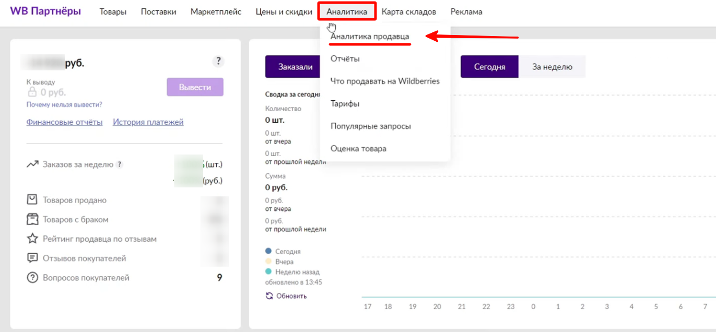Open the Товары menu
Screen dimensions: 716x332
pos(113,11)
